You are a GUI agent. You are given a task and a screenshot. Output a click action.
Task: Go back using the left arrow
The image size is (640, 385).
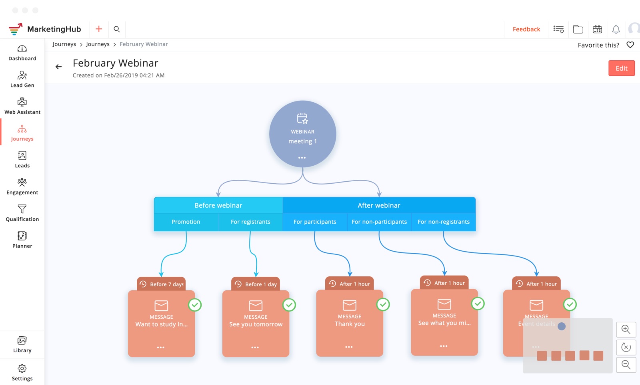[x=58, y=67]
